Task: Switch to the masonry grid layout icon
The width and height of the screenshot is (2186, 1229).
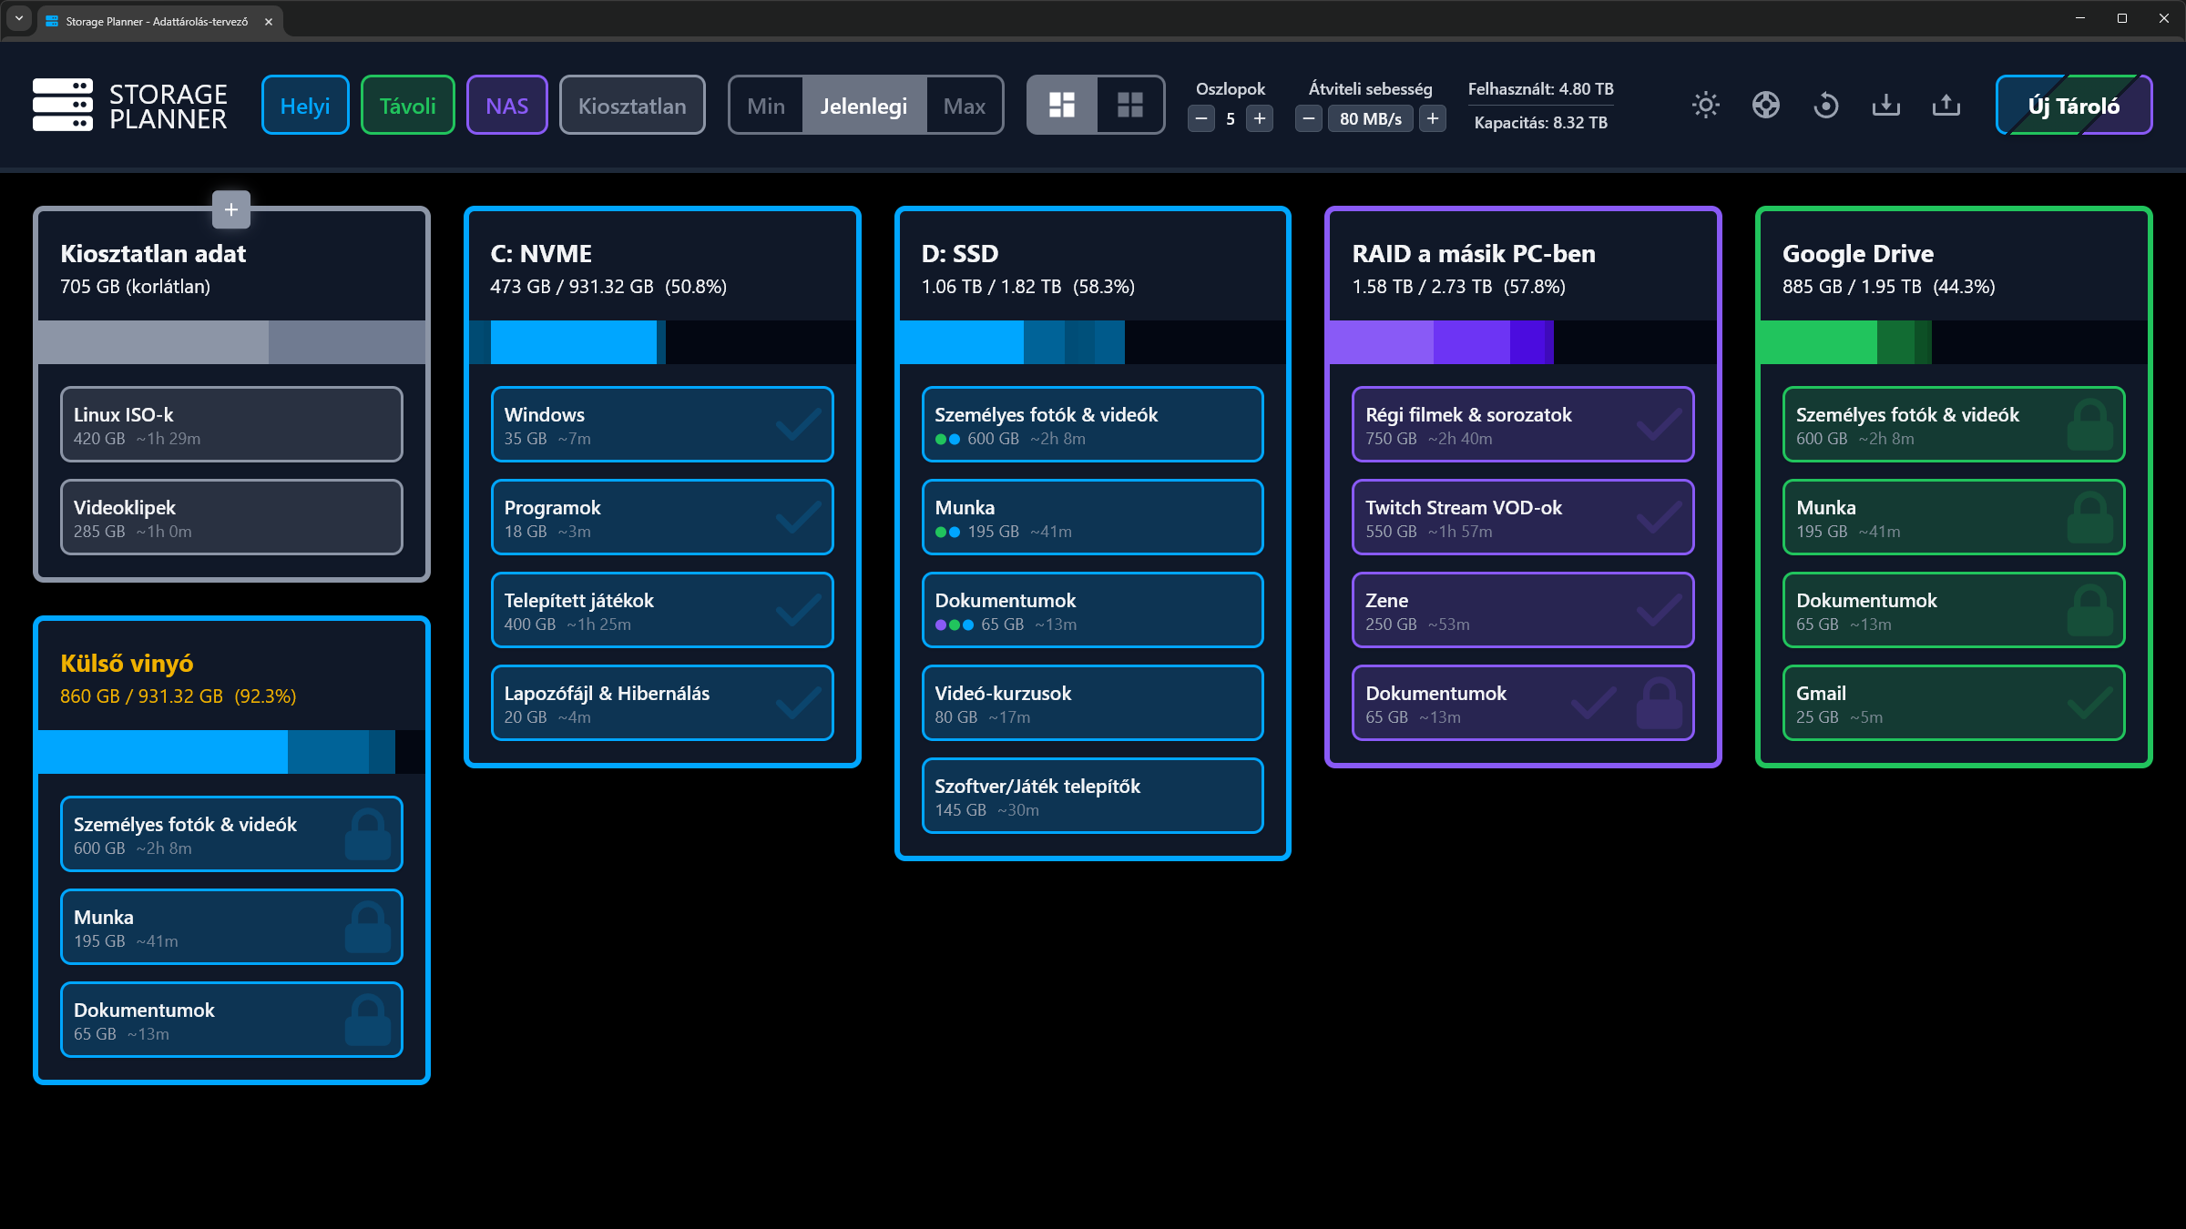Action: tap(1062, 106)
